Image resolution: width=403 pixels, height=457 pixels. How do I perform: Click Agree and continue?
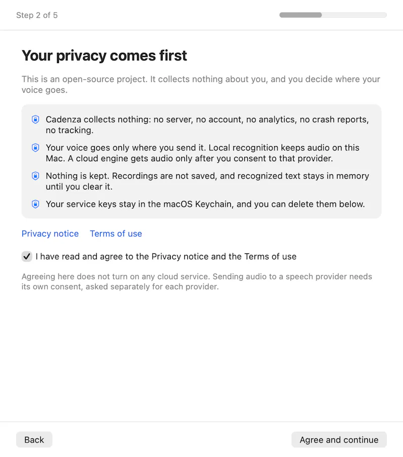[x=339, y=439]
